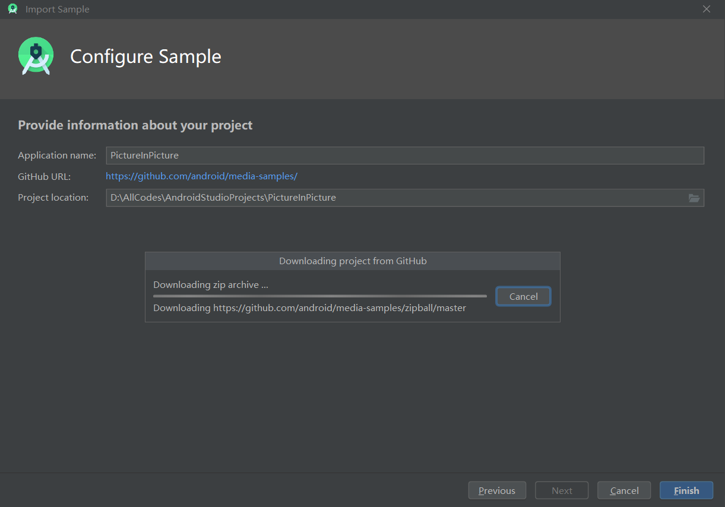Open the GitHub media-samples URL link
Image resolution: width=725 pixels, height=507 pixels.
point(201,176)
